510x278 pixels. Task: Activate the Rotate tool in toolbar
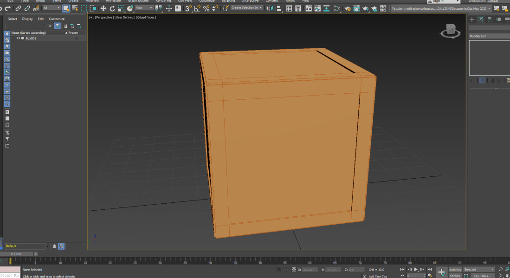tap(112, 8)
